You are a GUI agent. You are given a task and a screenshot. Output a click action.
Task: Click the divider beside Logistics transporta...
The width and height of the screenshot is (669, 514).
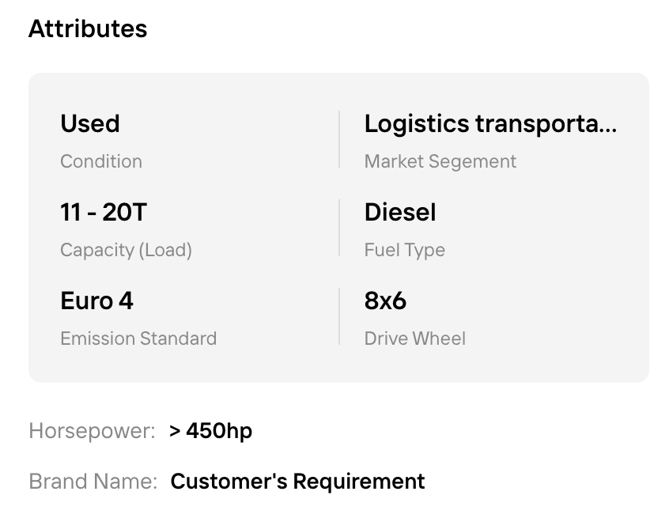(339, 139)
